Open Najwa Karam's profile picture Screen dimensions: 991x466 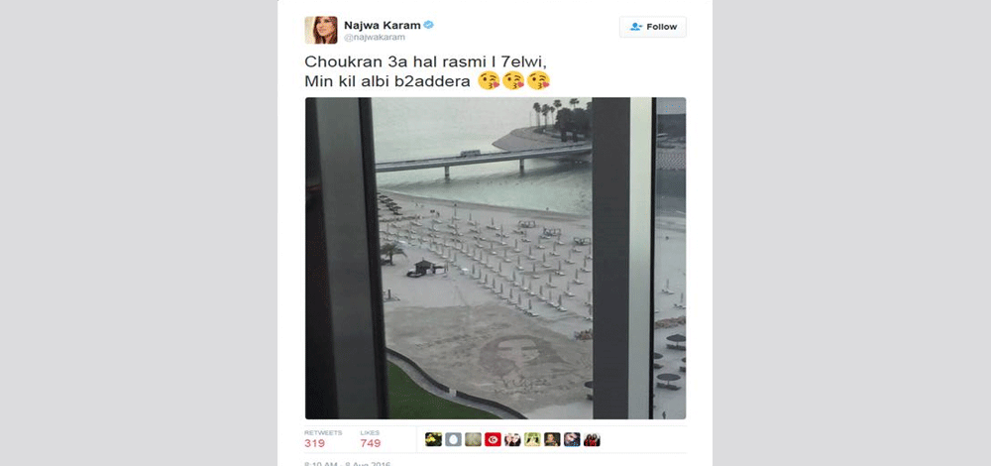[321, 31]
